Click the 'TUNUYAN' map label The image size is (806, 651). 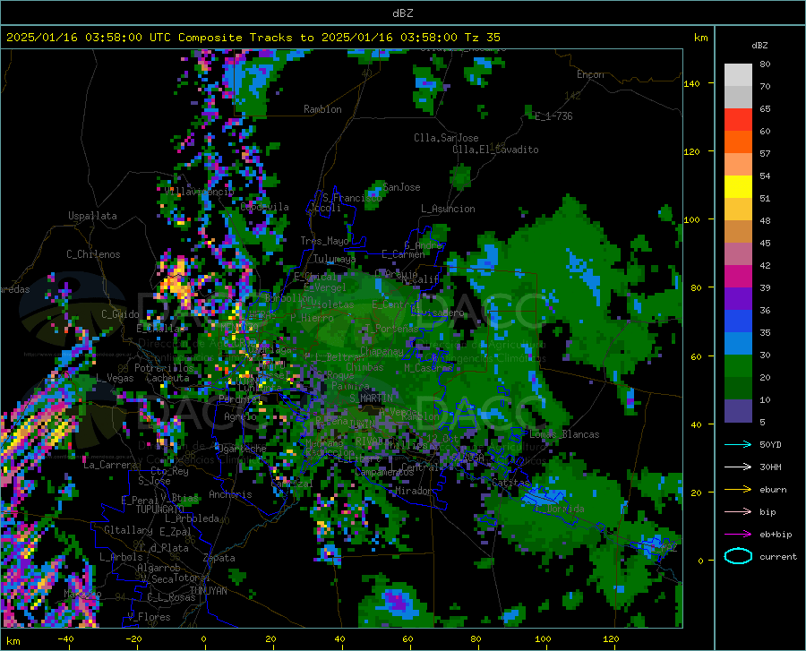(208, 591)
